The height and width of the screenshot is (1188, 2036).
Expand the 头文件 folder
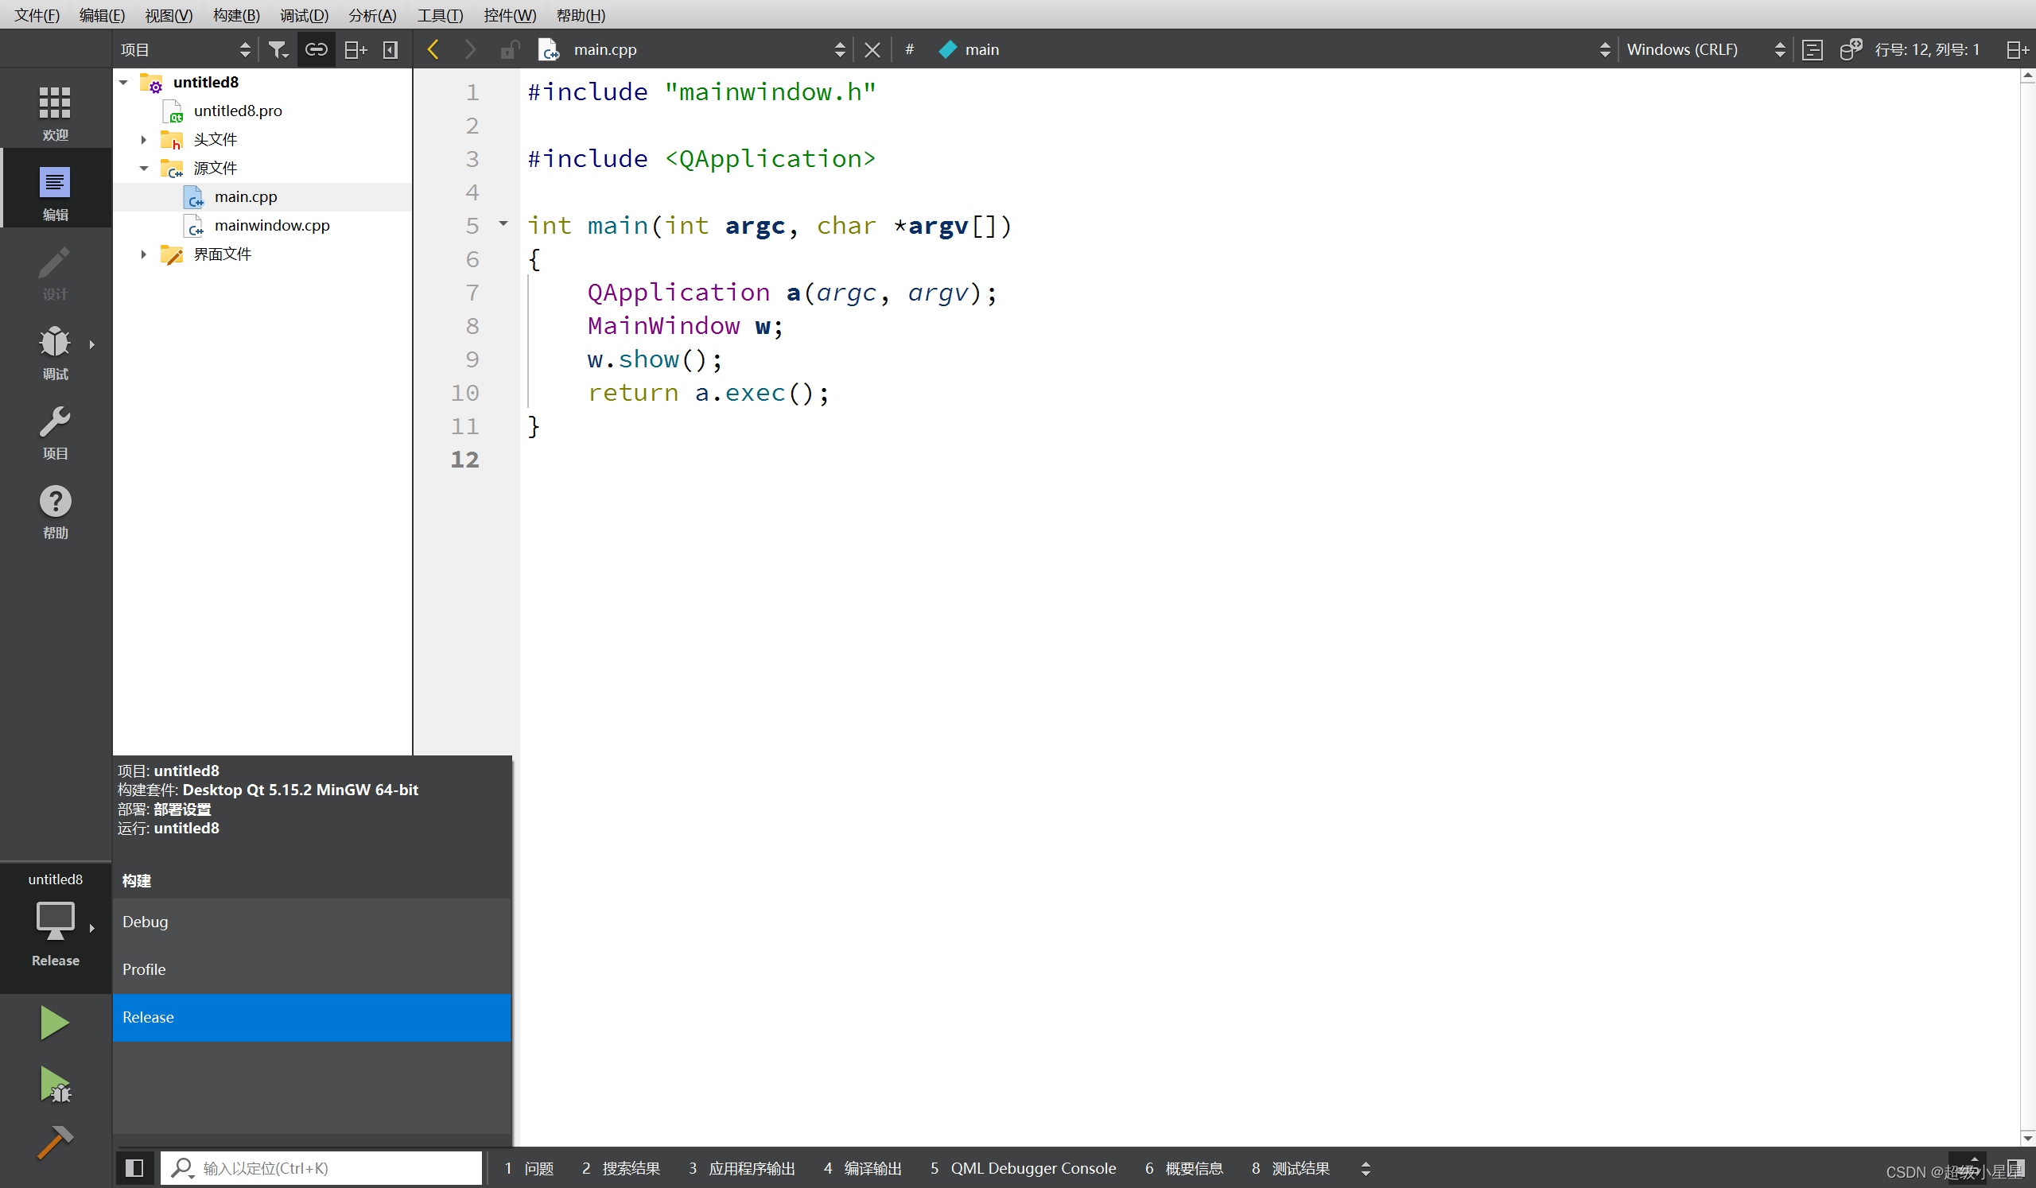144,140
